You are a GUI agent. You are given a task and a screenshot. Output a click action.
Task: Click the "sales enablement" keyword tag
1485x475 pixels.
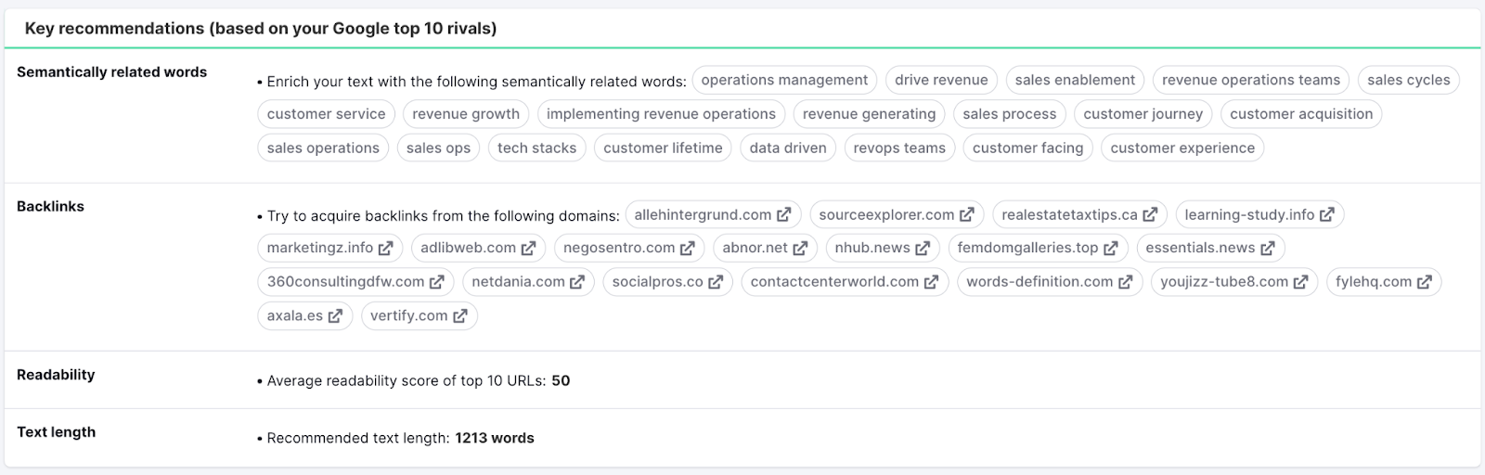(1075, 81)
